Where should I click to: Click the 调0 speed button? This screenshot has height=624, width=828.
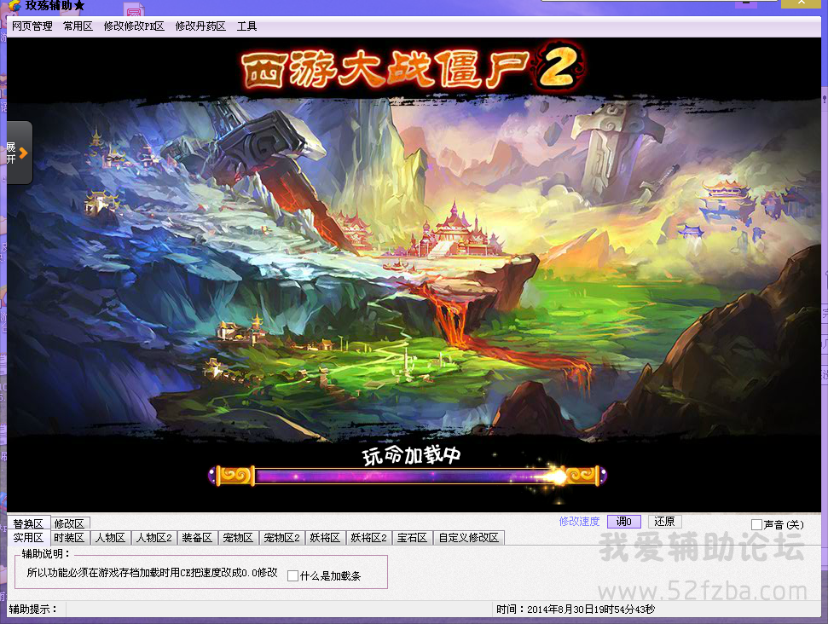(624, 522)
